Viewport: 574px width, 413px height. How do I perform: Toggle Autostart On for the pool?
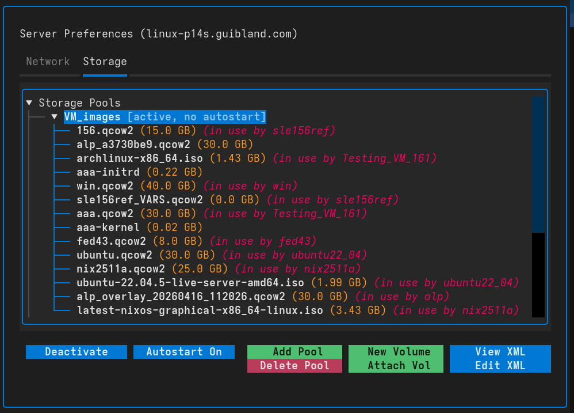(184, 352)
